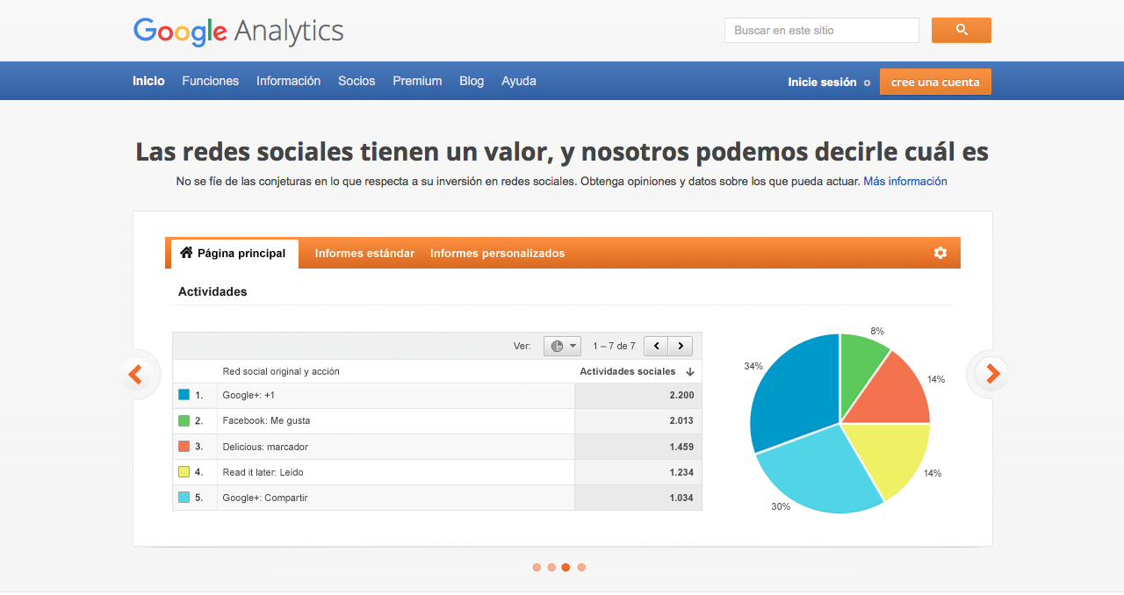Screen dimensions: 1124x595
Task: Open the Información menu item
Action: [289, 81]
